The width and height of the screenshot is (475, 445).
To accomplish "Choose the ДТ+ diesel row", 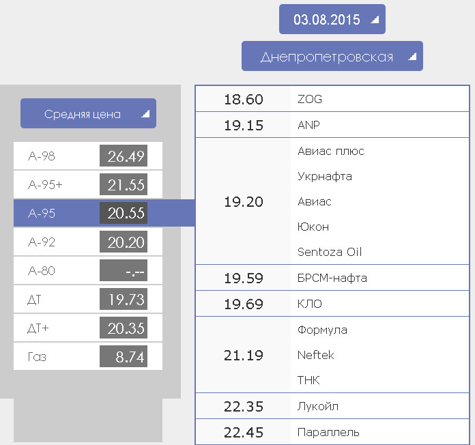I will (88, 328).
